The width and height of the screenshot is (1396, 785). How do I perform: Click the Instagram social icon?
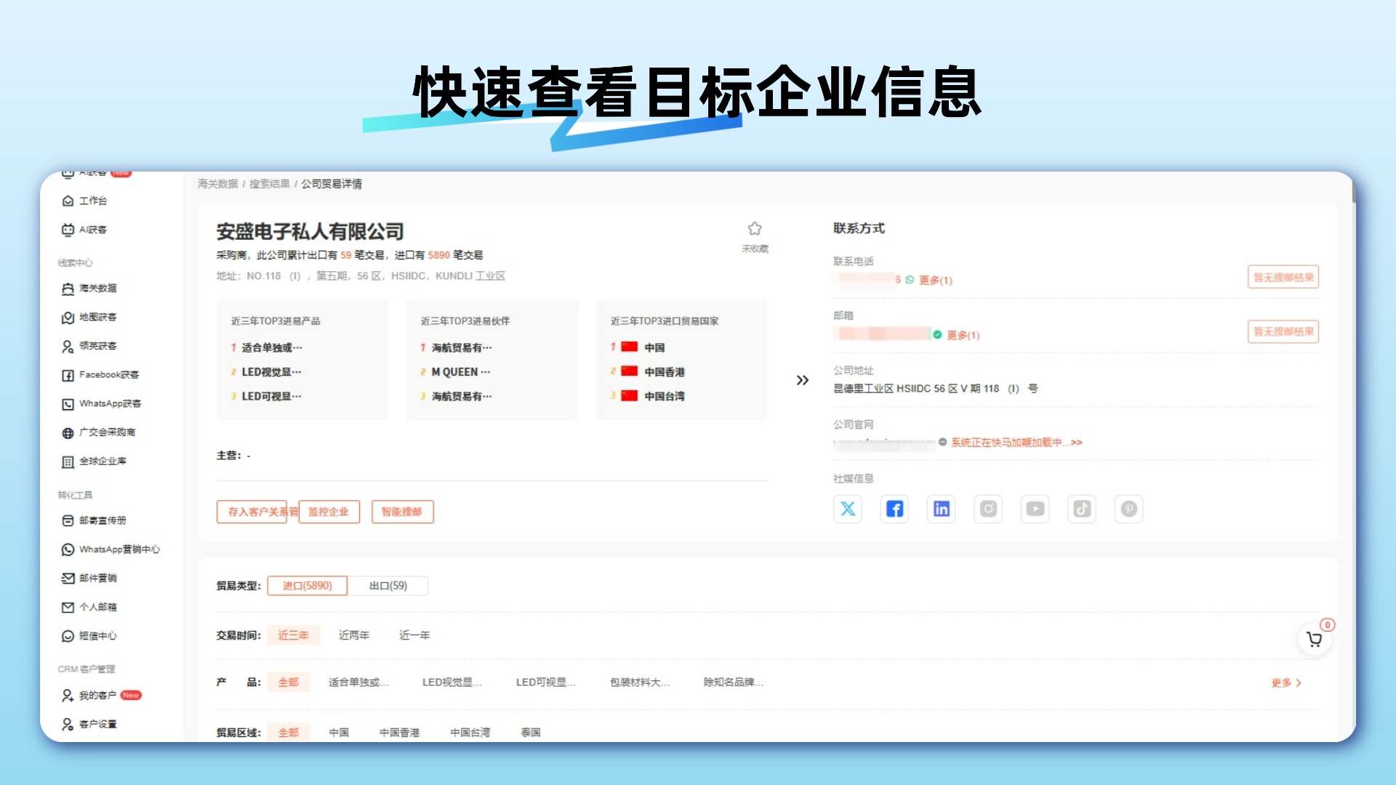(x=988, y=509)
